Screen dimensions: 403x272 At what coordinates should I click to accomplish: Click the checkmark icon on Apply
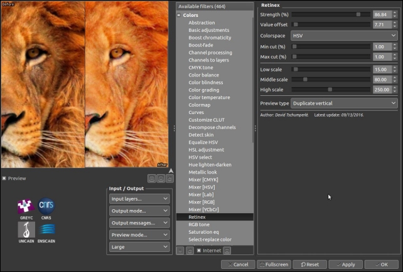pos(339,264)
